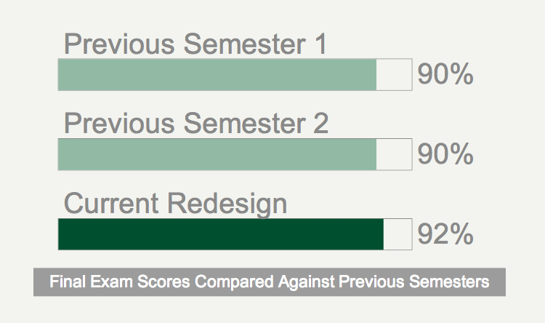Click the word Final in the gray caption
Image resolution: width=545 pixels, height=323 pixels.
pos(68,282)
